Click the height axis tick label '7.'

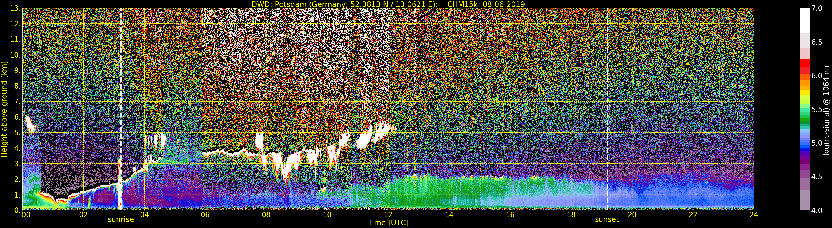(x=17, y=102)
